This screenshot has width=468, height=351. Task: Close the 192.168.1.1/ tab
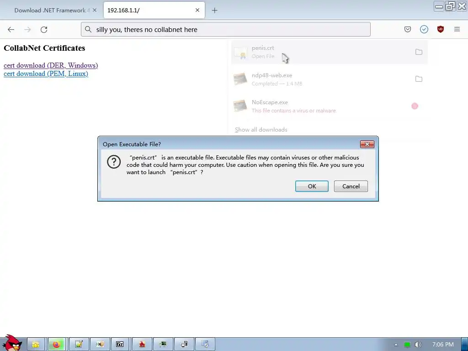(x=197, y=10)
